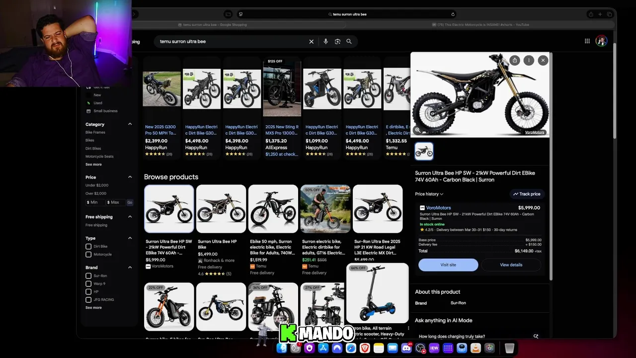This screenshot has width=636, height=358.
Task: Click the magnifier search icon in the search box
Action: [x=349, y=42]
